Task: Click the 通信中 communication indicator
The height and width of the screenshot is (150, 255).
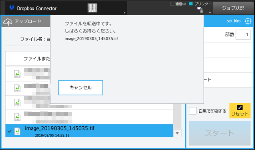Action: coord(178,4)
